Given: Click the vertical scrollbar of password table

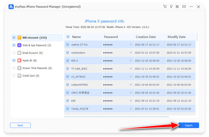Looking at the screenshot, I should point(197,37).
